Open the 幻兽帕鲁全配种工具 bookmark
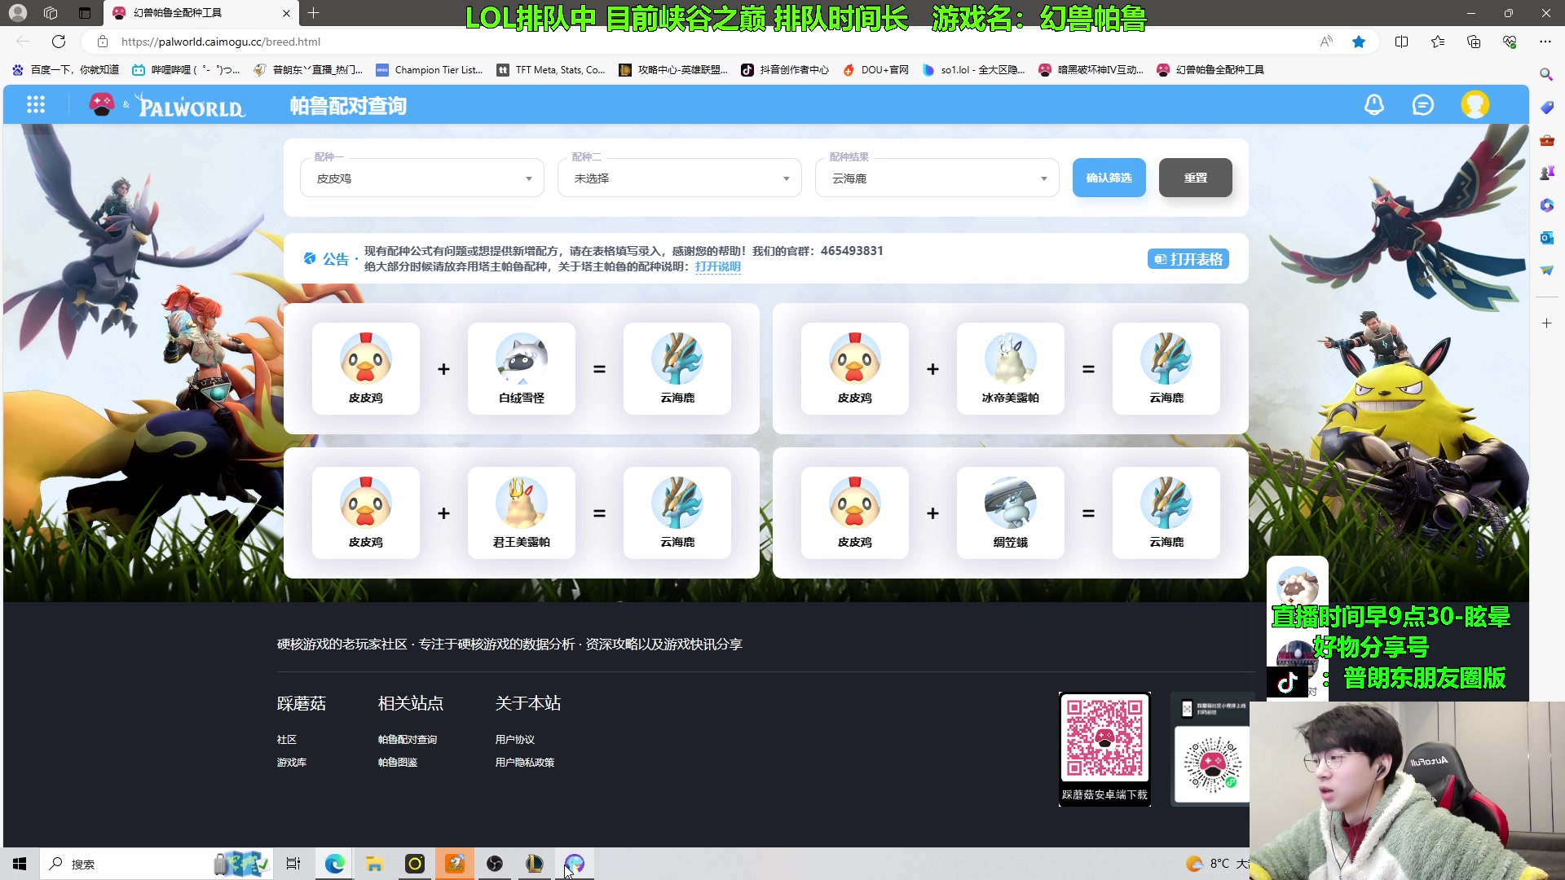The width and height of the screenshot is (1565, 880). (1211, 70)
